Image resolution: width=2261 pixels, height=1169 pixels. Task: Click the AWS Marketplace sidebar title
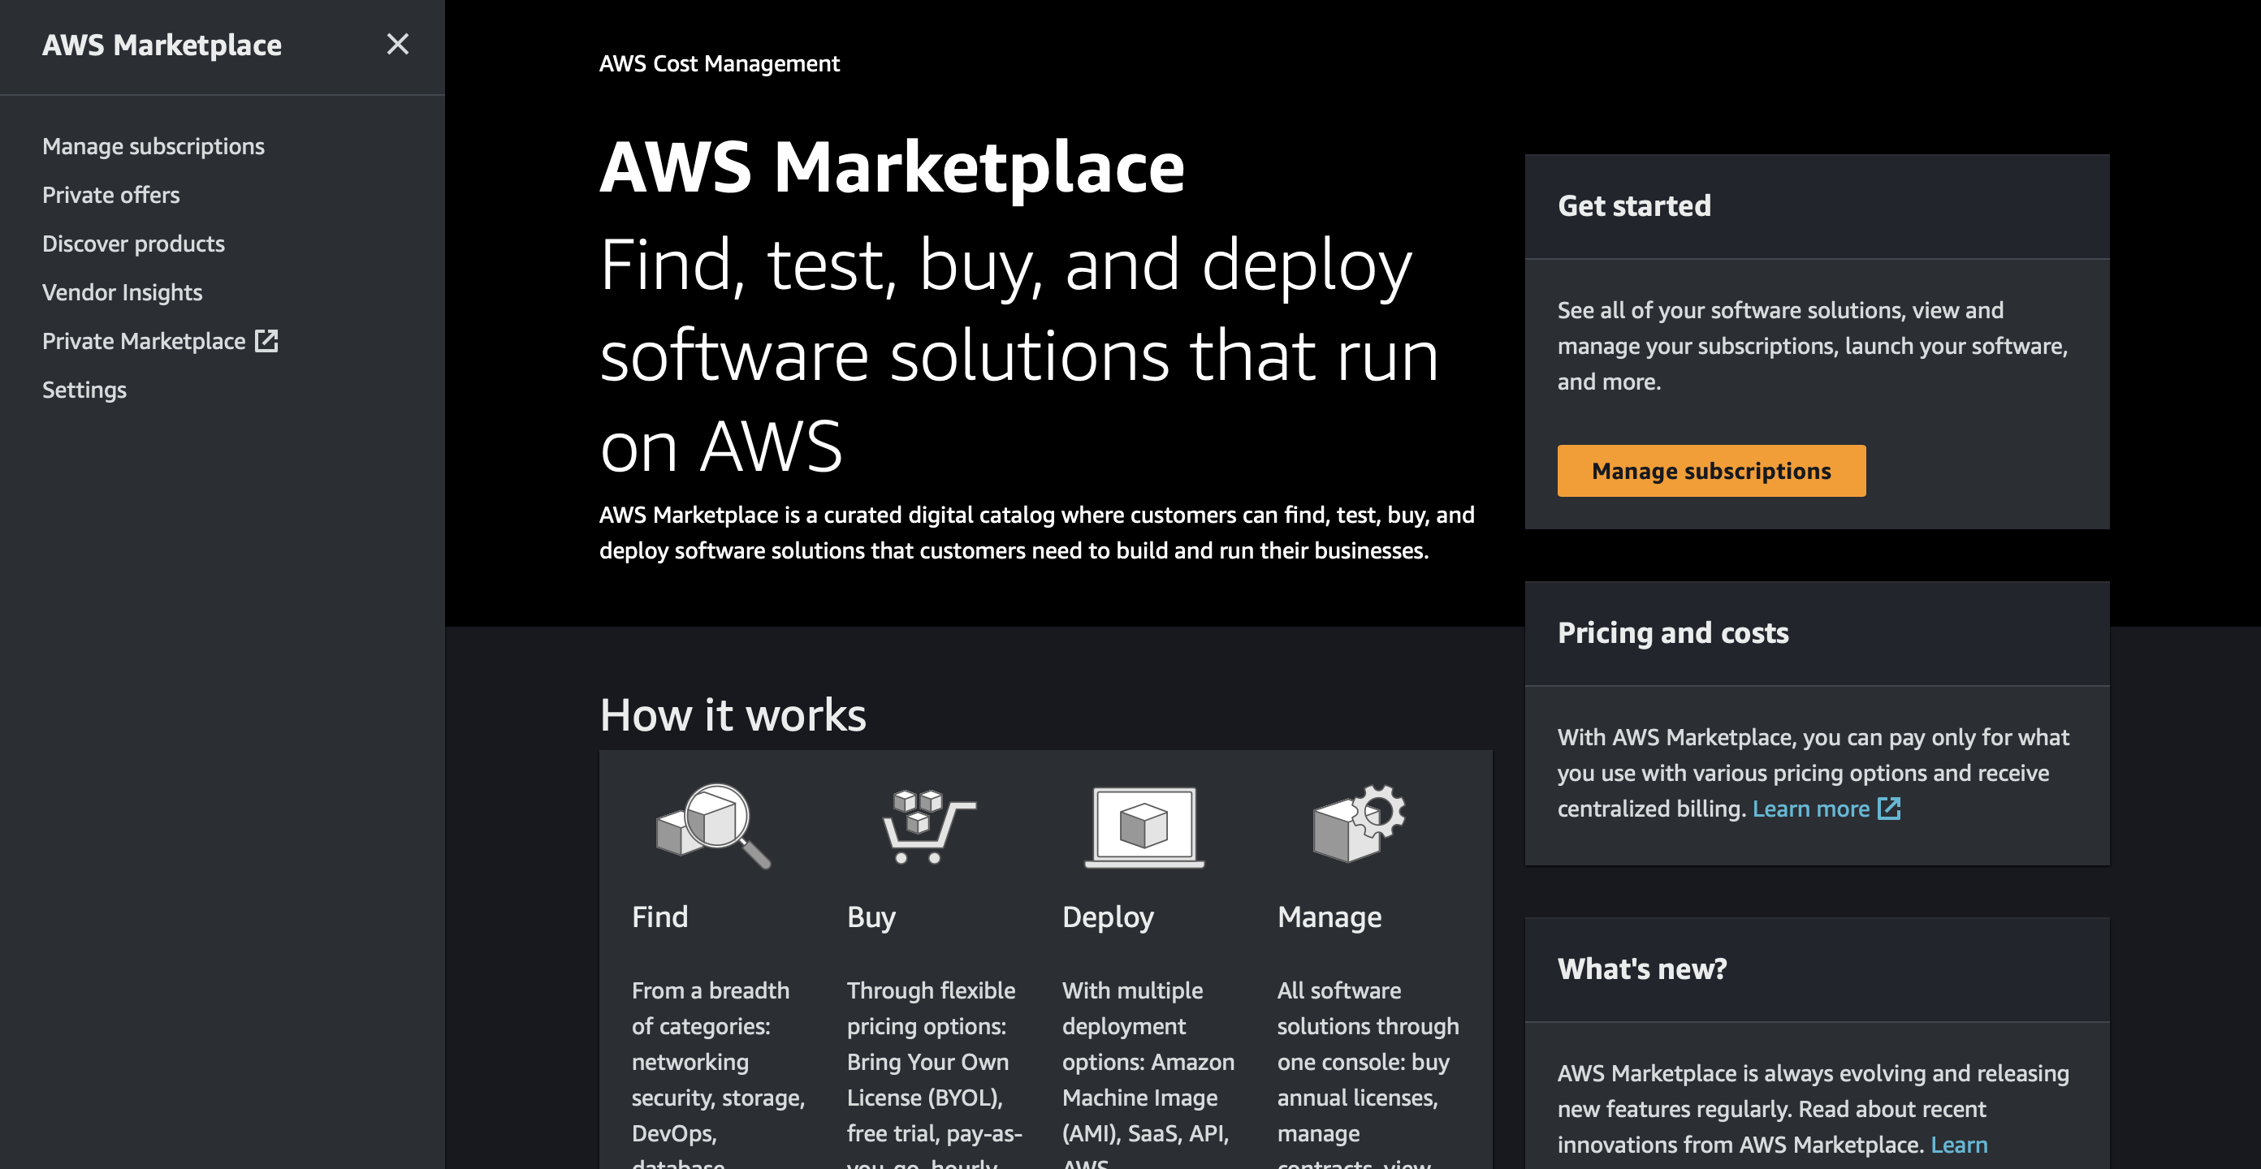tap(162, 45)
